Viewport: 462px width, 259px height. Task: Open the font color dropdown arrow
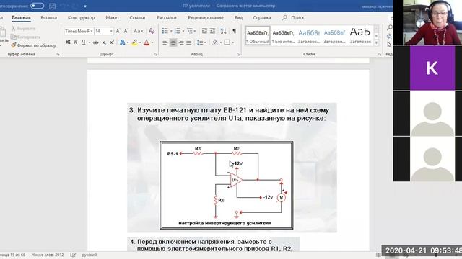(152, 42)
